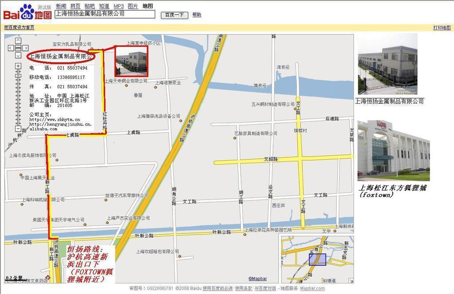Viewport: 454px width, 294px height.
Task: Collapse the overview mini-map with the arrow
Action: pyautogui.click(x=351, y=280)
